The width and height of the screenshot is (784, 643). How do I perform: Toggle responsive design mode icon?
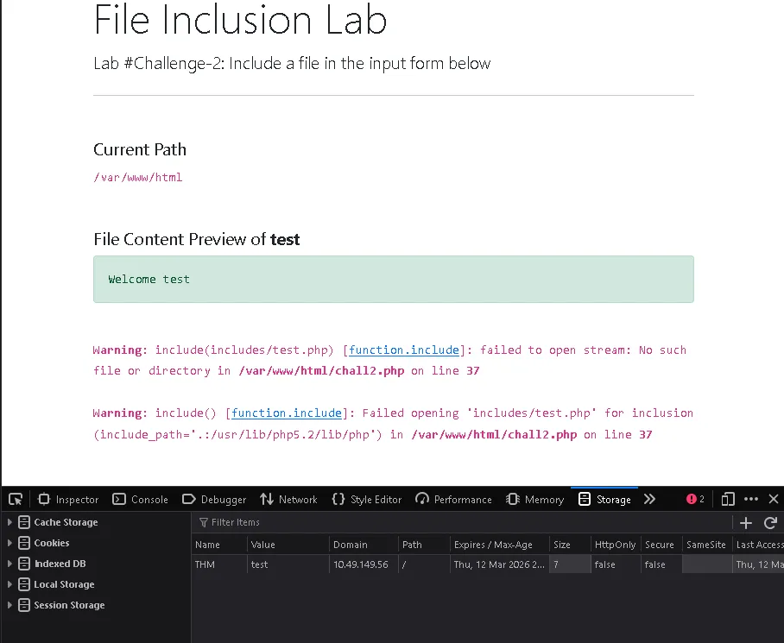click(728, 499)
